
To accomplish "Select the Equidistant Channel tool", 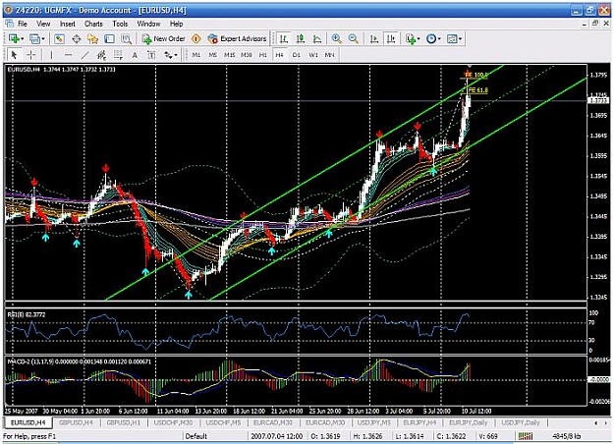I will tap(101, 55).
